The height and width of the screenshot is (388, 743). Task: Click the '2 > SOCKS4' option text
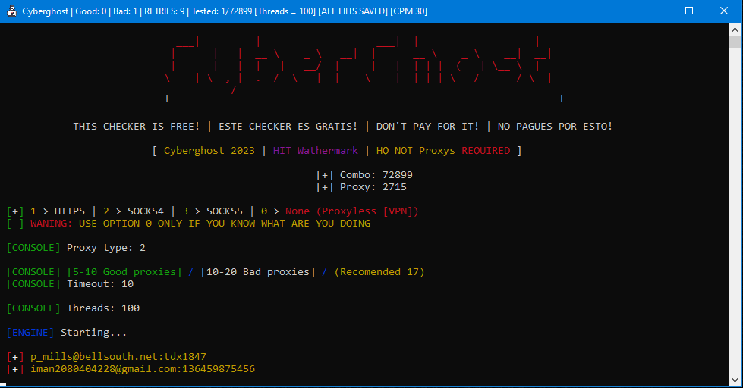(133, 211)
